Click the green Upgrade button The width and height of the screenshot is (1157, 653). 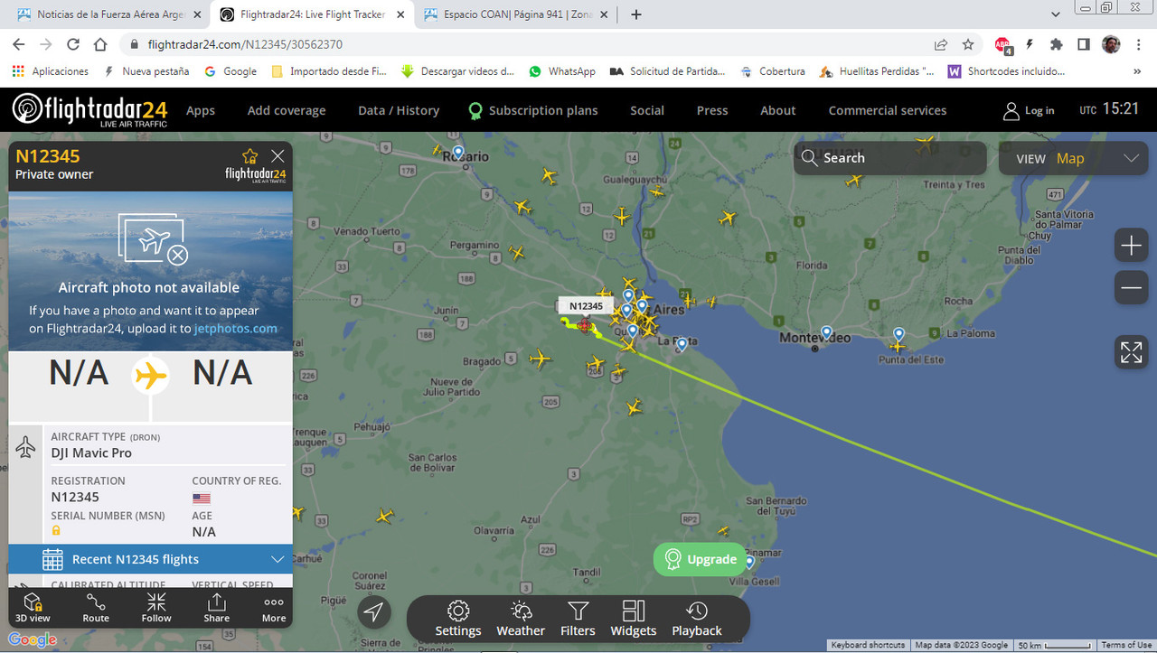pos(701,559)
